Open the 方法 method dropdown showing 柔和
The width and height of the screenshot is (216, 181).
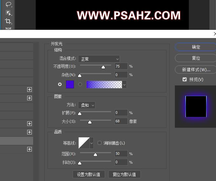coord(87,105)
